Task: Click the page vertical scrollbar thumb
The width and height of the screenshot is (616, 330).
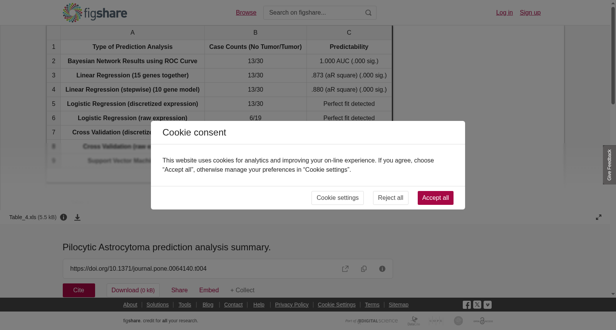Action: 613,55
